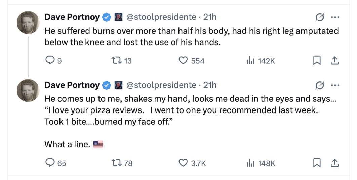357x180 pixels.
Task: Bookmark the tweet about suffering burns
Action: (317, 60)
